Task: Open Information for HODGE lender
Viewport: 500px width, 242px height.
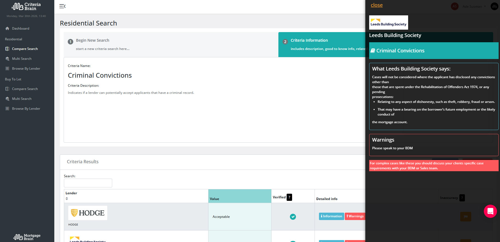Action: pos(331,216)
